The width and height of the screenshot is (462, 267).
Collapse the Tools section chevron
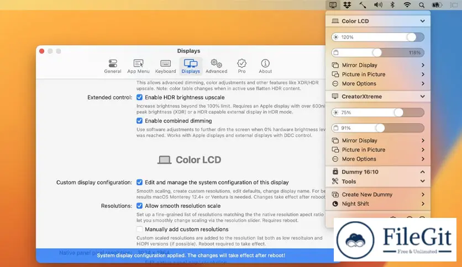423,181
